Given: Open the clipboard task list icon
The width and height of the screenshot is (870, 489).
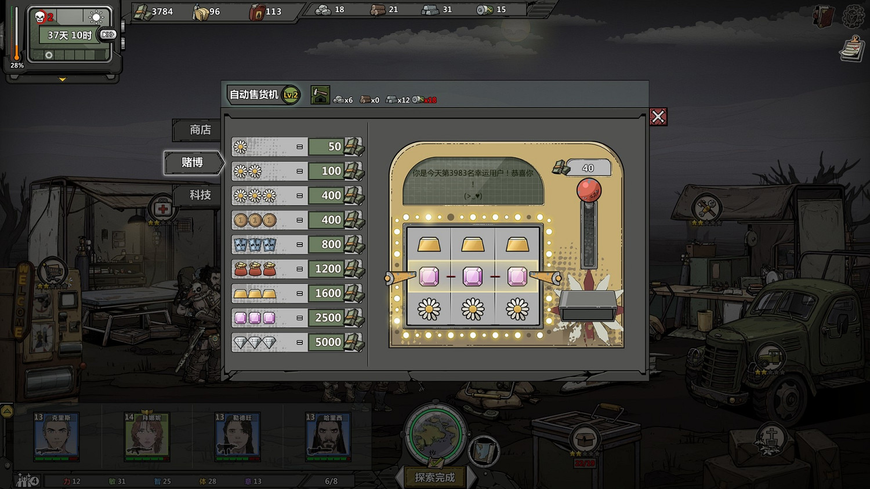Looking at the screenshot, I should click(852, 49).
